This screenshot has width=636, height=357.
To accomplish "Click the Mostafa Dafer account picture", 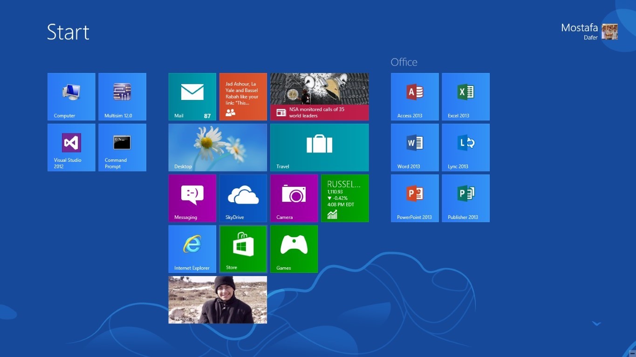I will coord(609,32).
